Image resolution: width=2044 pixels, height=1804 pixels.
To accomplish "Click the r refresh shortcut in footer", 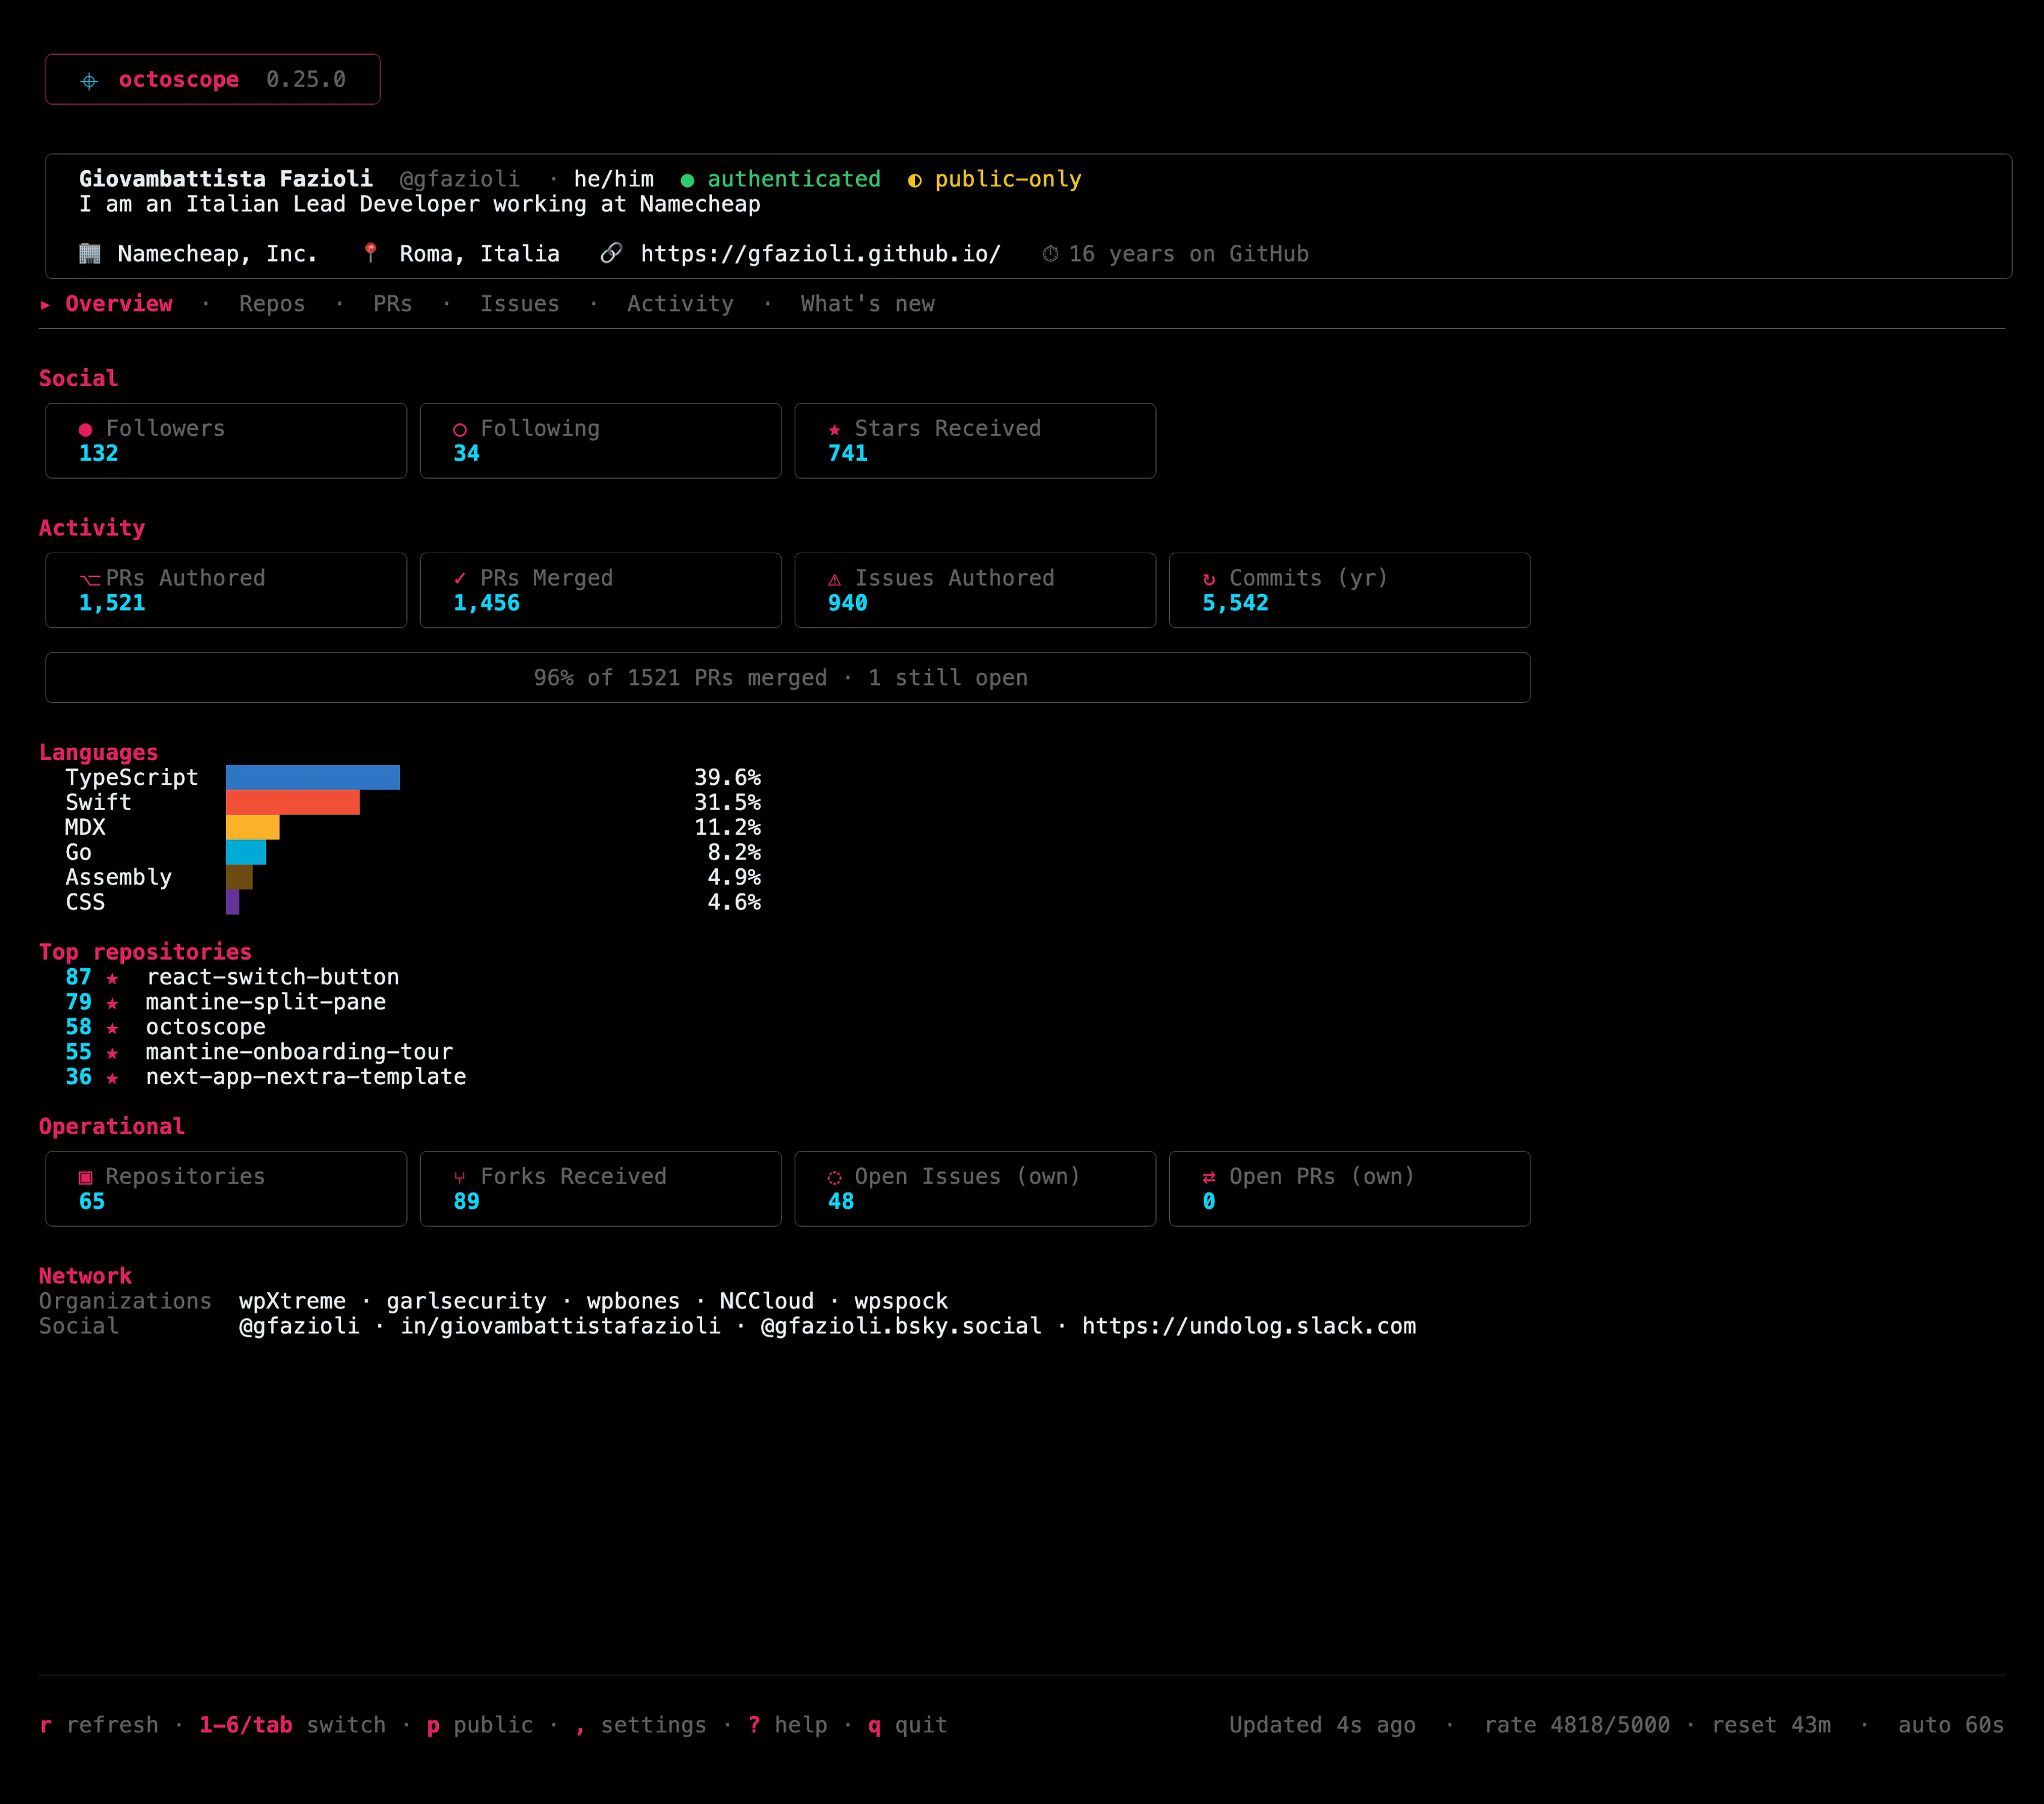I will (x=99, y=1725).
